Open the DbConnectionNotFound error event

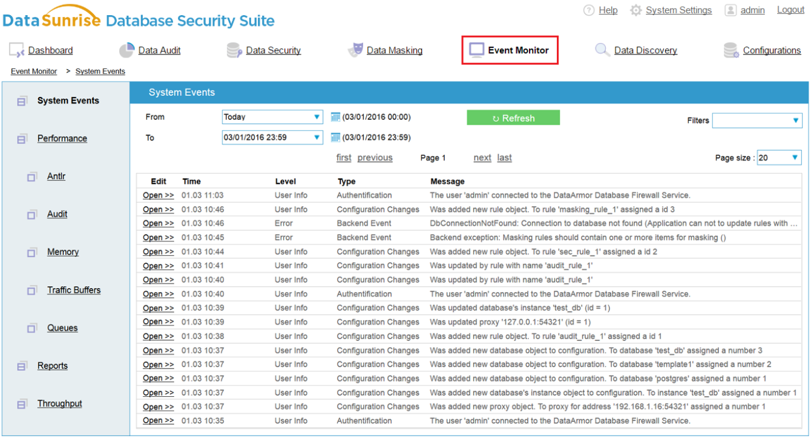click(159, 224)
